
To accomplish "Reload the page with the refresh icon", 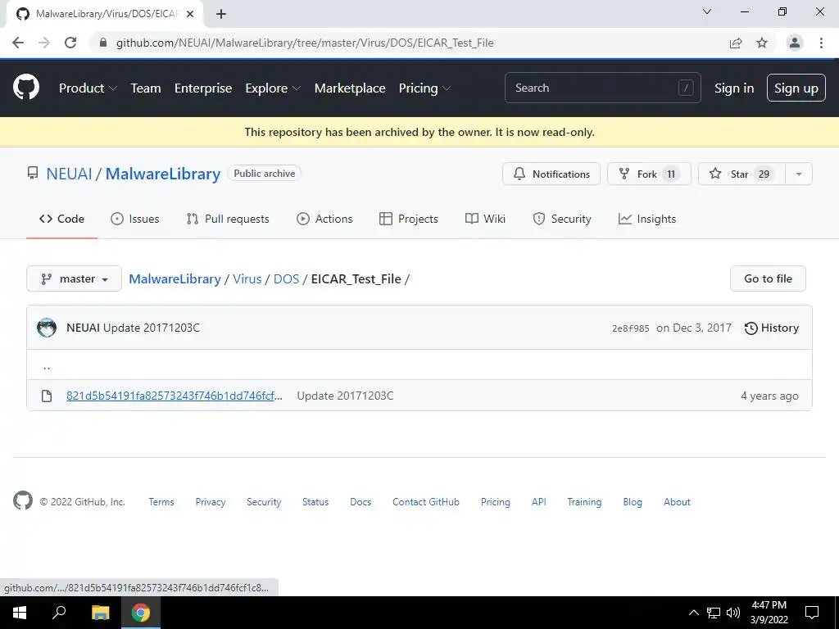I will (x=70, y=43).
